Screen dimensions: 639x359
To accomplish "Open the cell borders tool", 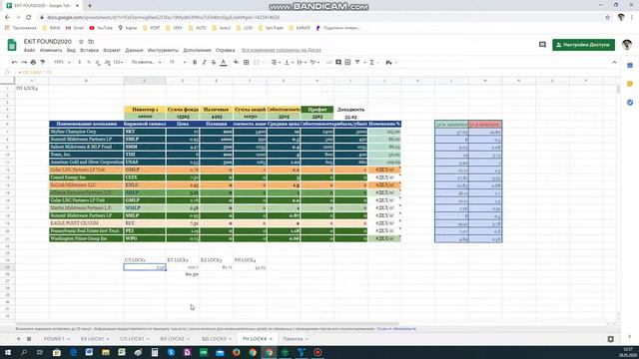I will tap(247, 62).
